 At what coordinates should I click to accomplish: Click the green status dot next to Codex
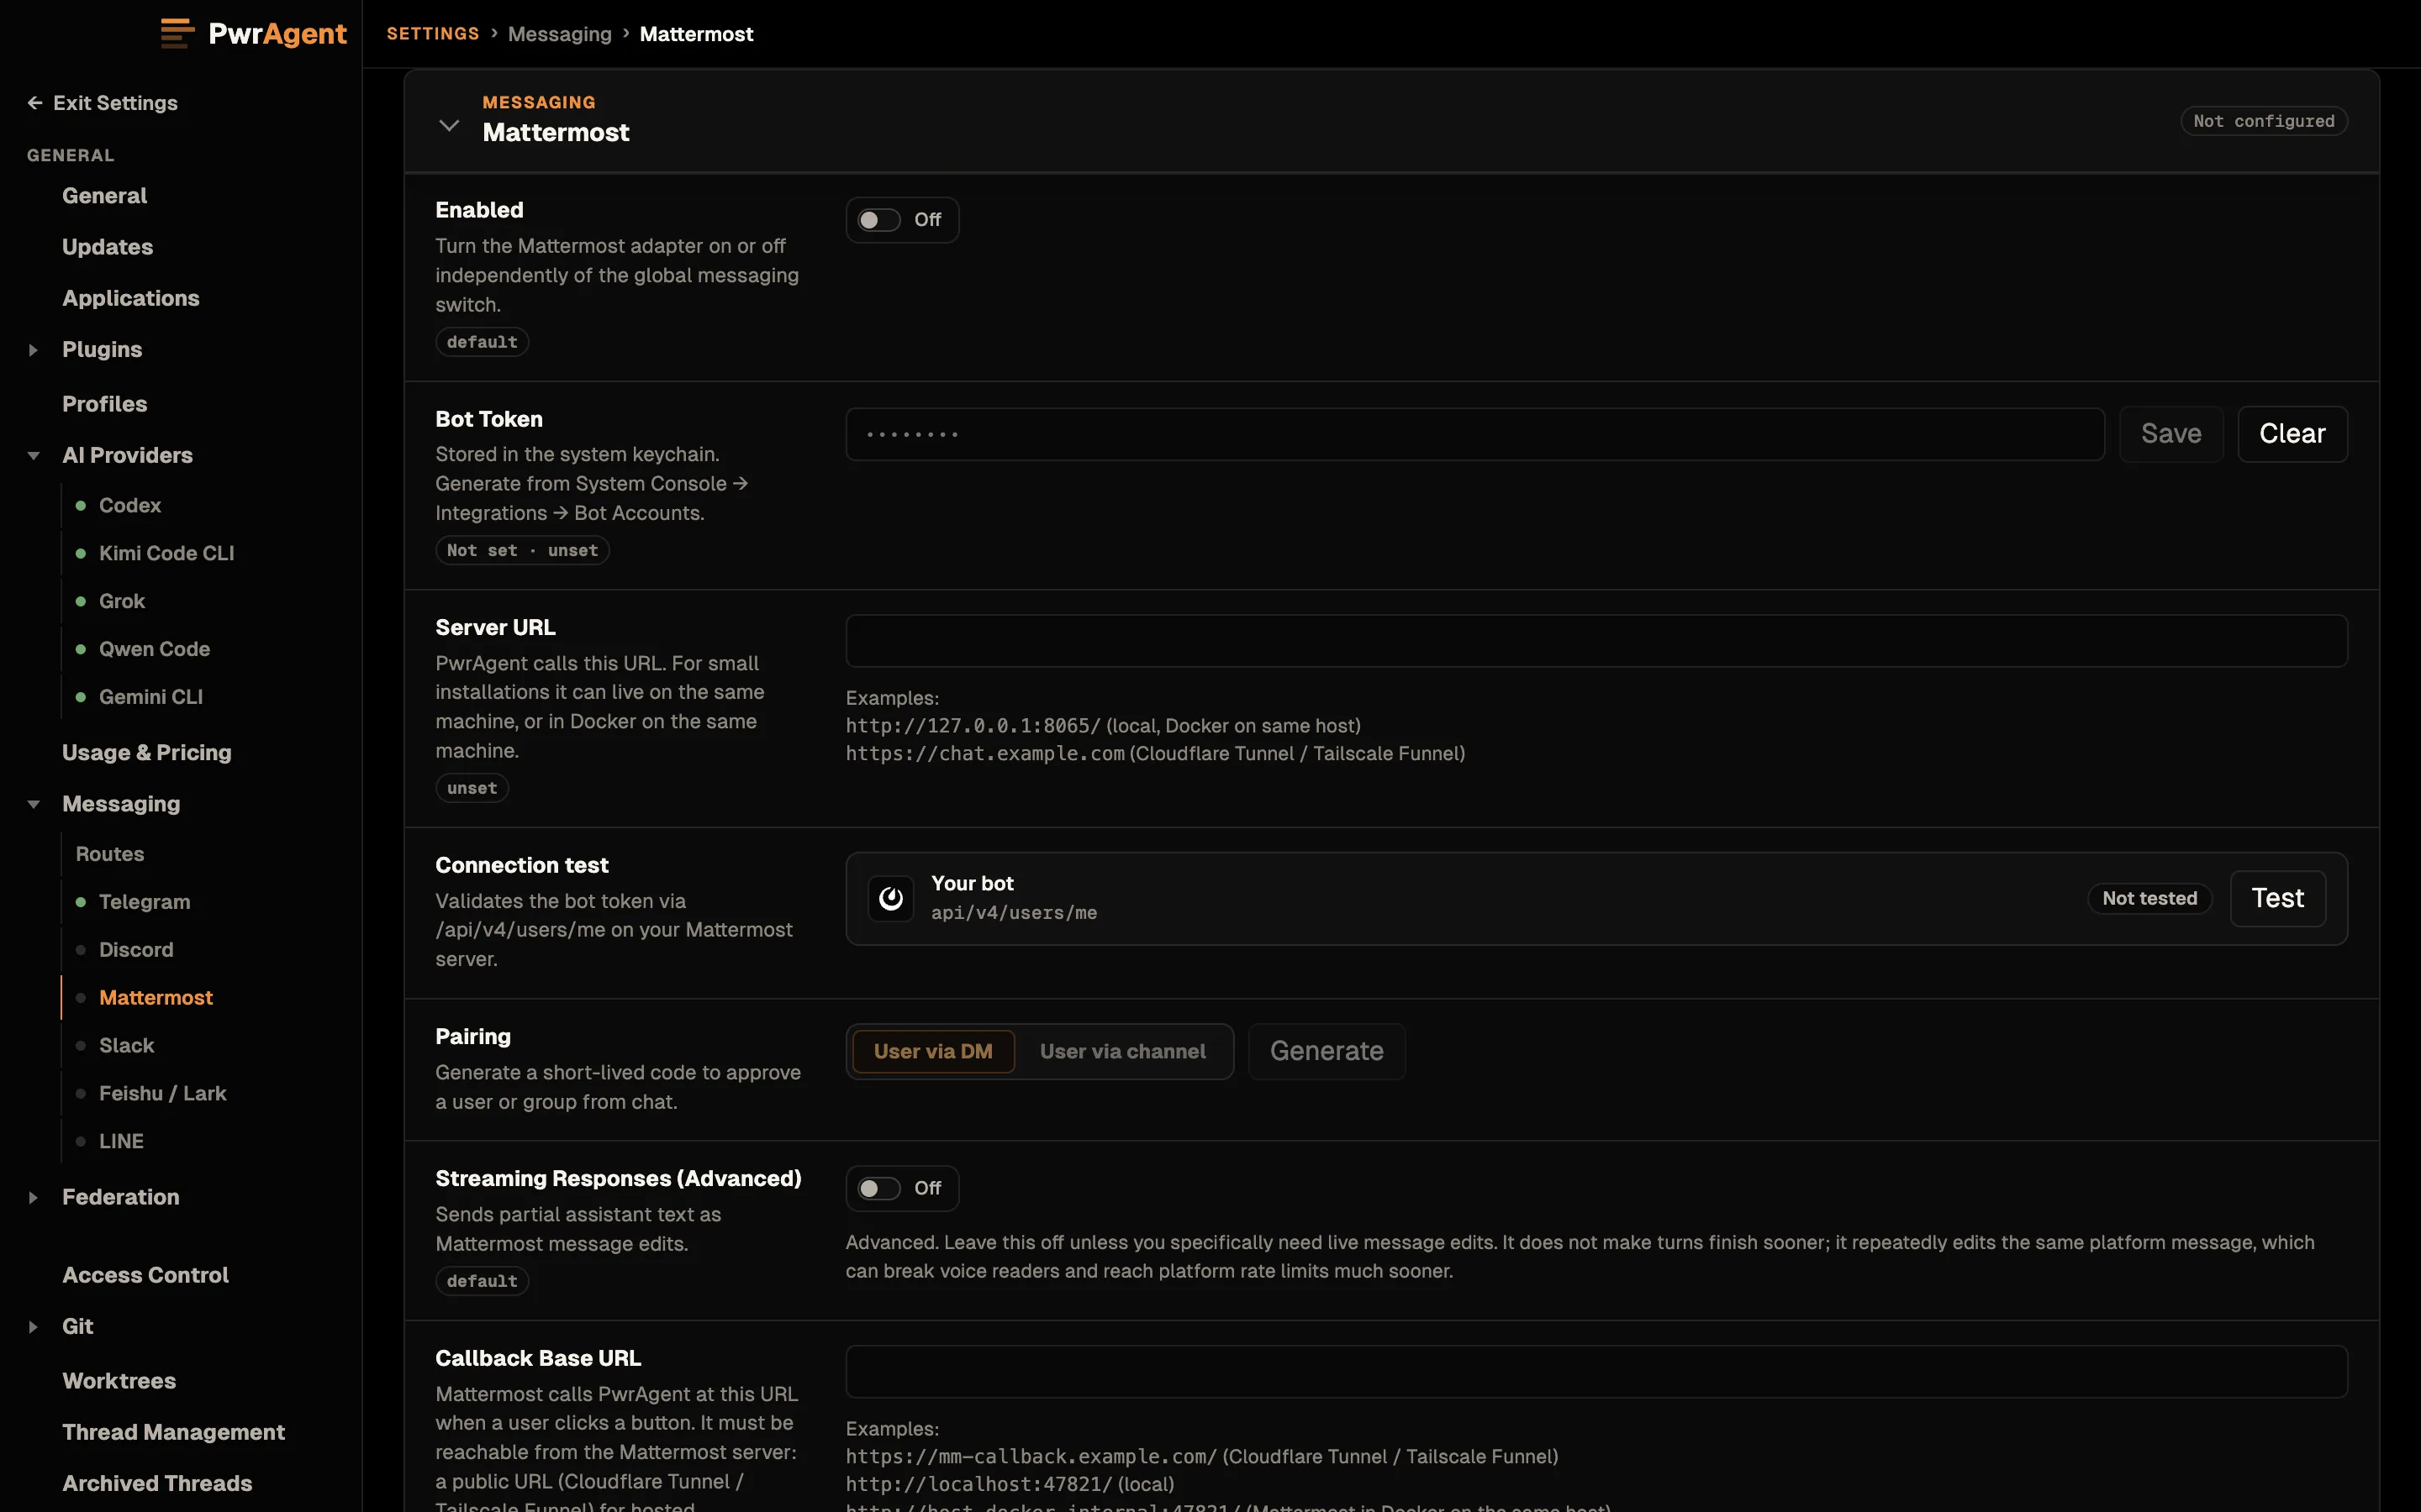tap(81, 505)
